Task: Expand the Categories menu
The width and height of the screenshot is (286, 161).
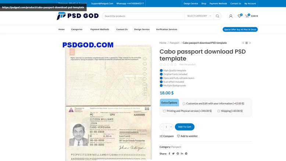Action: click(x=76, y=29)
